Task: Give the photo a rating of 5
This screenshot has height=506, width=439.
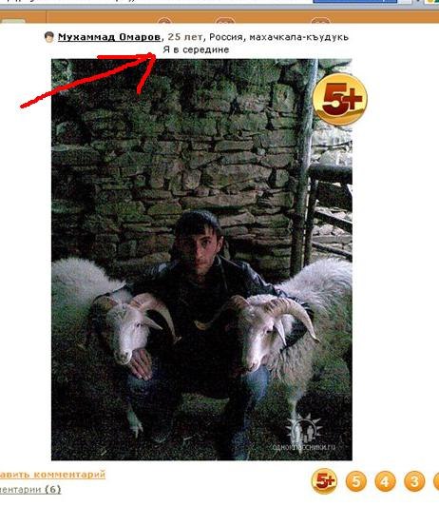Action: 356,482
